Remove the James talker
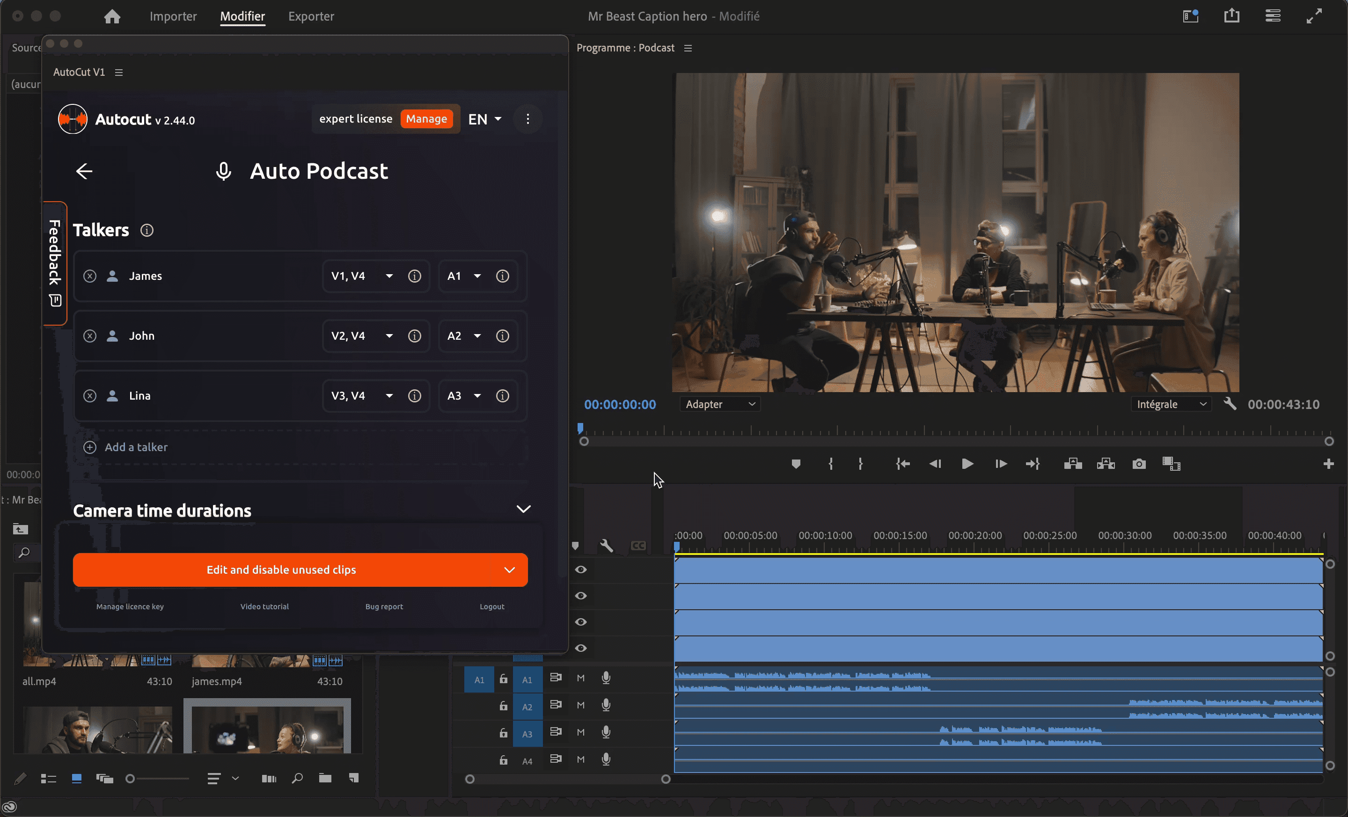This screenshot has height=817, width=1348. [90, 276]
